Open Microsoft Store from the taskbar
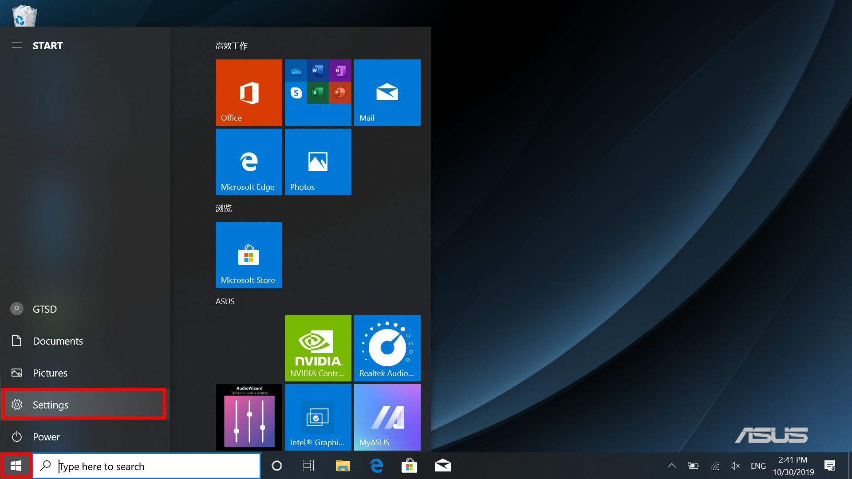The width and height of the screenshot is (852, 479). [x=409, y=466]
